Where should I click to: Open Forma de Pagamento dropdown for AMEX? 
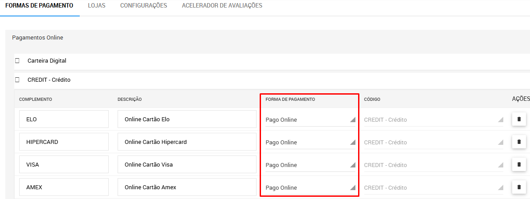pos(310,187)
